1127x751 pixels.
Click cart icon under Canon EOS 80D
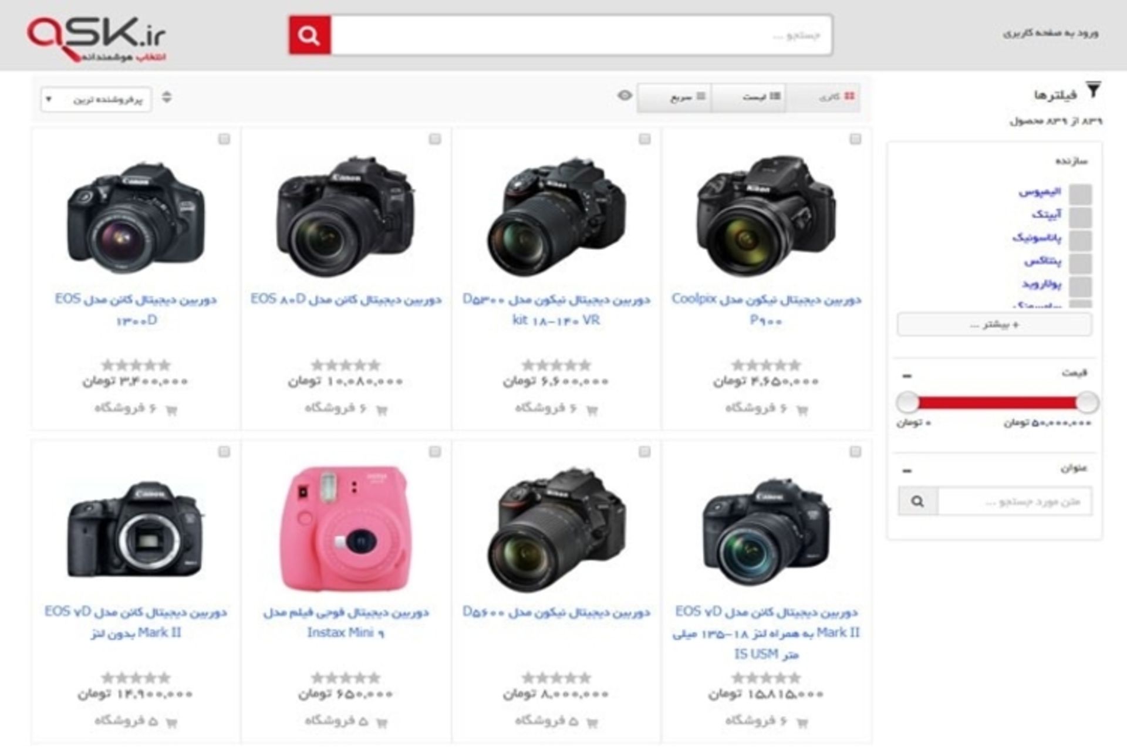click(x=382, y=410)
